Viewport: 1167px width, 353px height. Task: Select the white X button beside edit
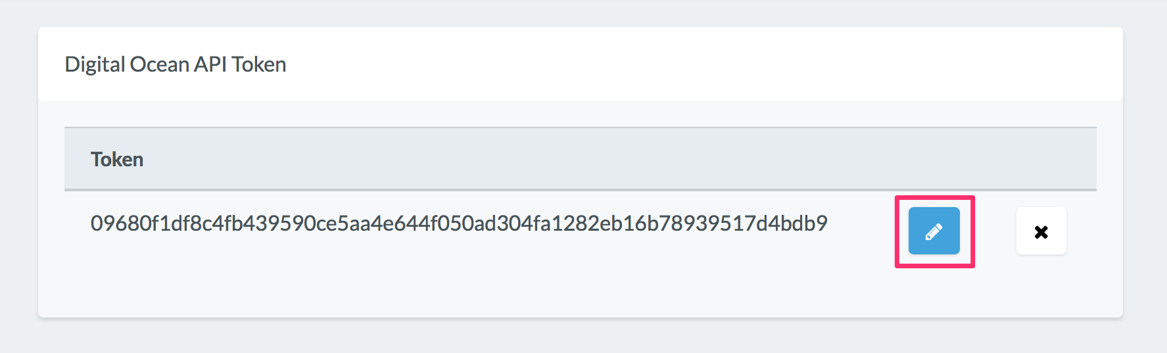point(1041,231)
